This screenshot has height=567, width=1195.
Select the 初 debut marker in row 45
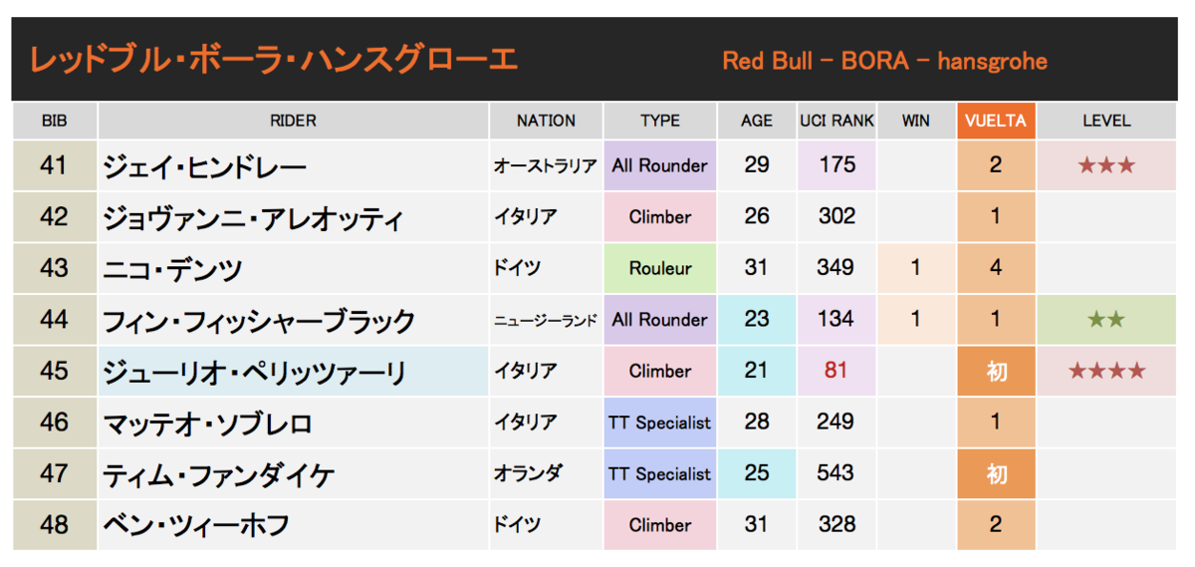(996, 372)
